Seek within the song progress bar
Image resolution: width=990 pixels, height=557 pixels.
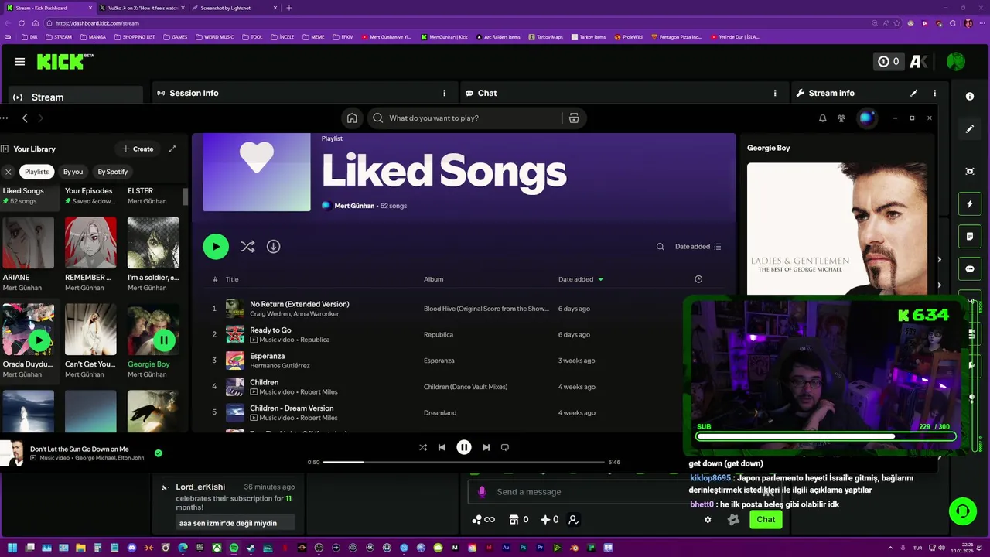tap(464, 462)
